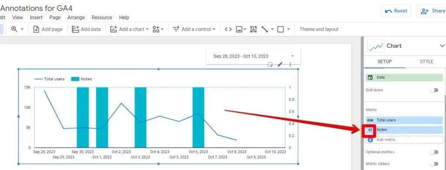446x170 pixels.
Task: Click the zoom magnifier icon
Action: [x=14, y=29]
